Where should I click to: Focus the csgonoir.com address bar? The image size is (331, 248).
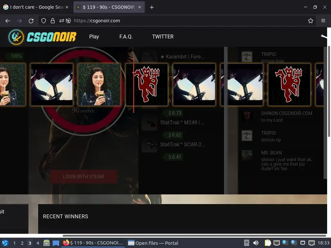177,21
